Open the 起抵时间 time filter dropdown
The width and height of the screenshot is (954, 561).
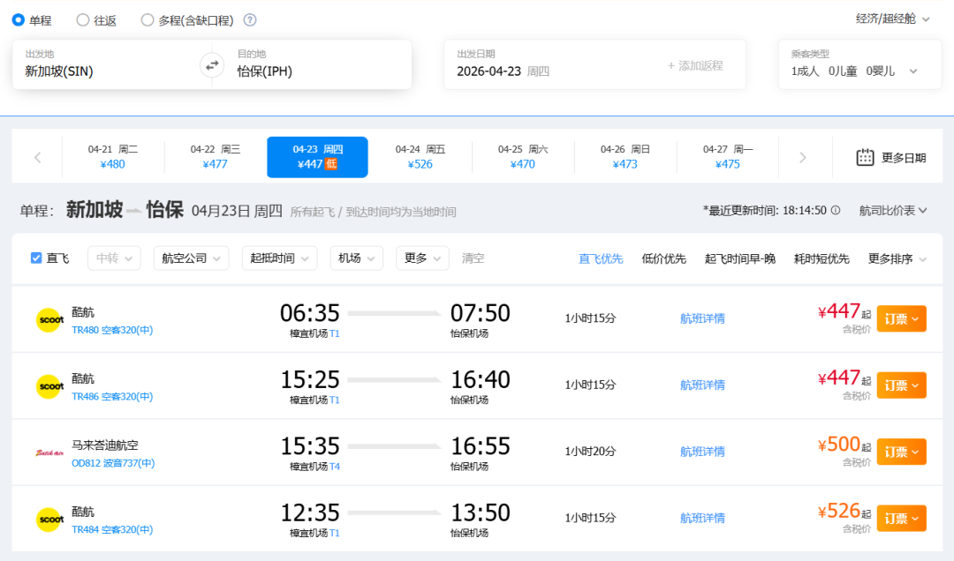click(279, 258)
